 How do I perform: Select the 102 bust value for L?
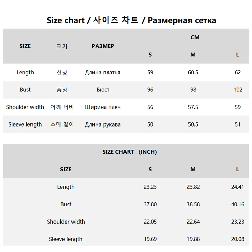pyautogui.click(x=238, y=90)
